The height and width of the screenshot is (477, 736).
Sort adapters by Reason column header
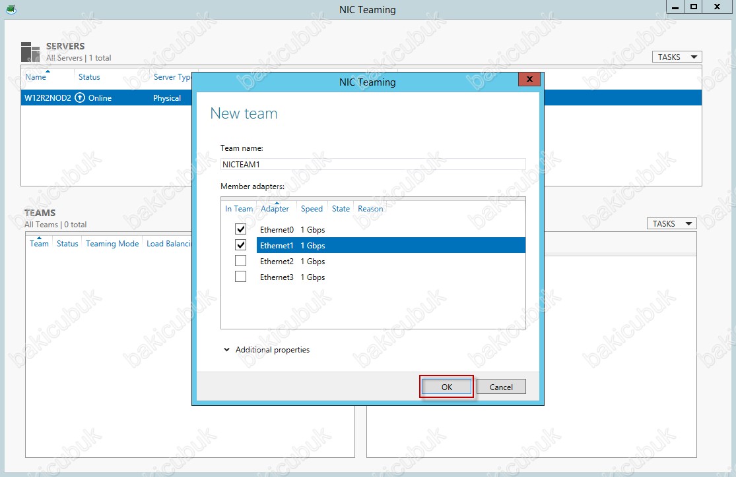370,208
